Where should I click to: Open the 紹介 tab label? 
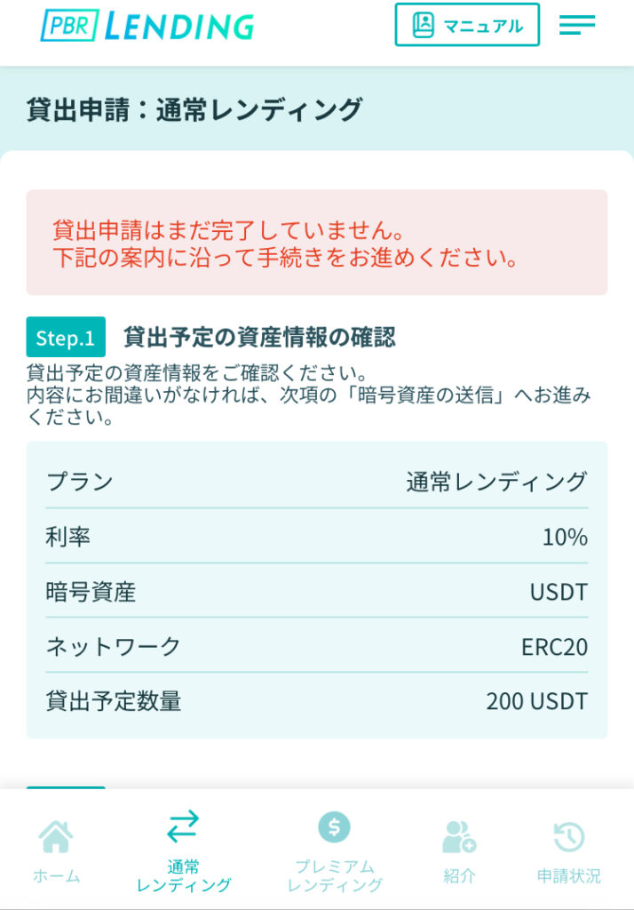pos(459,875)
